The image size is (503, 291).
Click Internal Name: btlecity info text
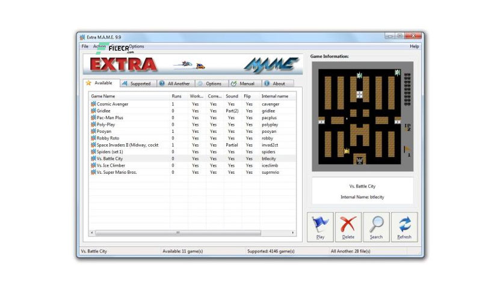(x=362, y=197)
